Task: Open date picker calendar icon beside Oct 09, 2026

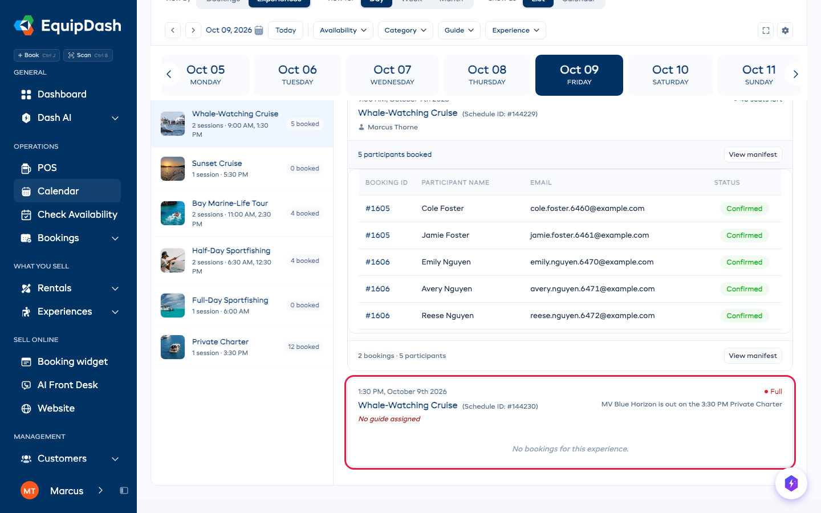Action: tap(259, 30)
